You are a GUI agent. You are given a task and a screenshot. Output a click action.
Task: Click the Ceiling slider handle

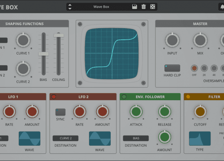point(59,35)
